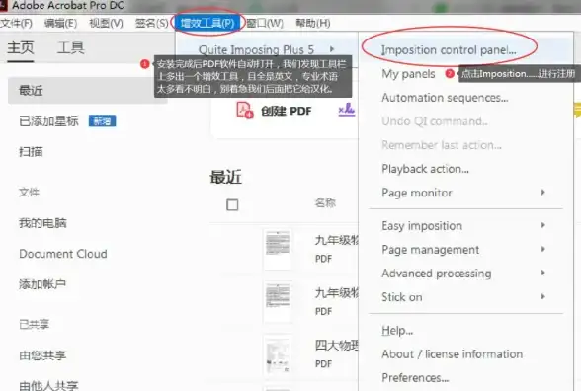Open the 增效工具(P) menu
Image resolution: width=581 pixels, height=391 pixels.
207,24
